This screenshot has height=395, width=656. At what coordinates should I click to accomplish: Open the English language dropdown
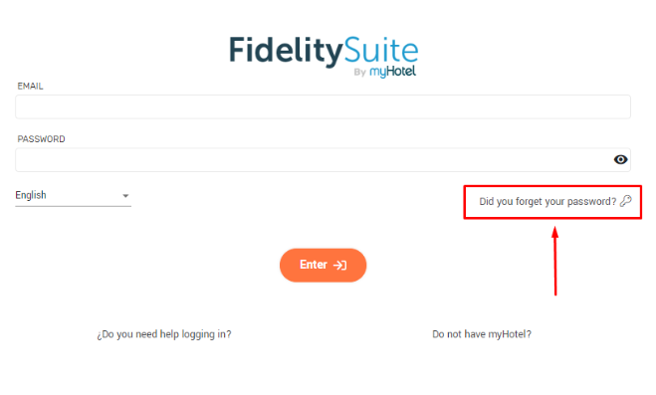coord(74,196)
